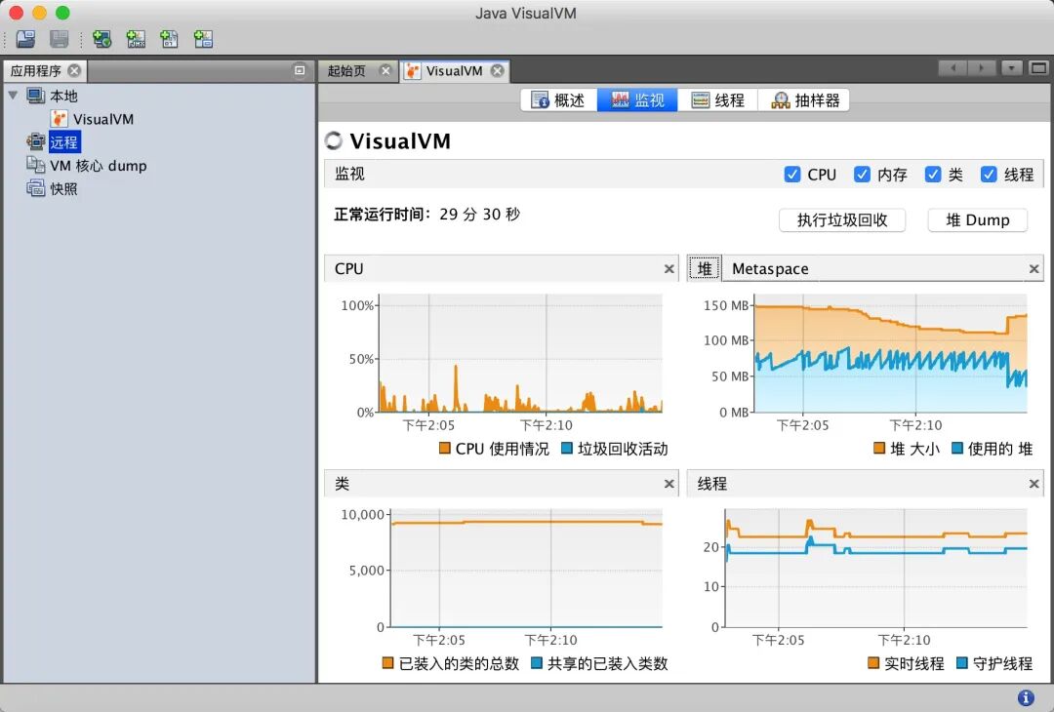Viewport: 1054px width, 712px height.
Task: Toggle the CPU checkbox
Action: (792, 174)
